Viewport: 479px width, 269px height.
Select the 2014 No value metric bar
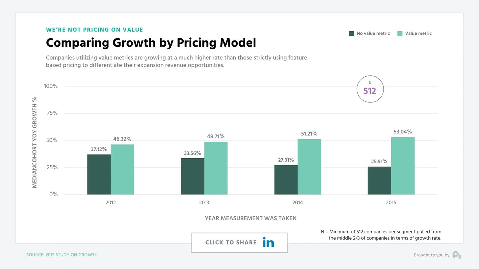pos(286,180)
